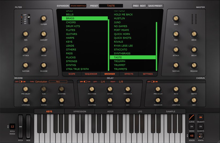Click the Next preset button
The width and height of the screenshot is (220, 143).
pos(143,6)
